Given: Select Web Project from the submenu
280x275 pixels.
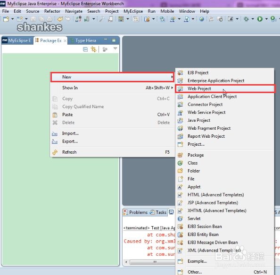Looking at the screenshot, I should [225, 88].
